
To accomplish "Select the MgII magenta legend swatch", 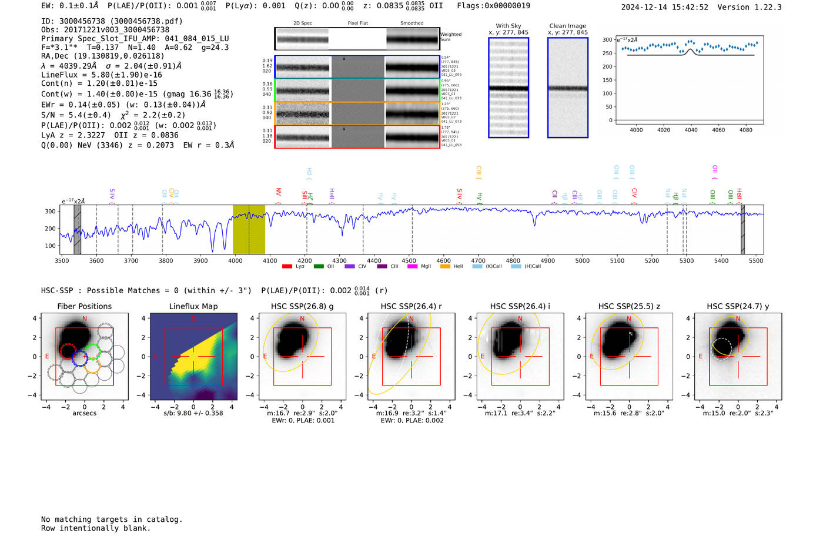I will click(x=411, y=266).
